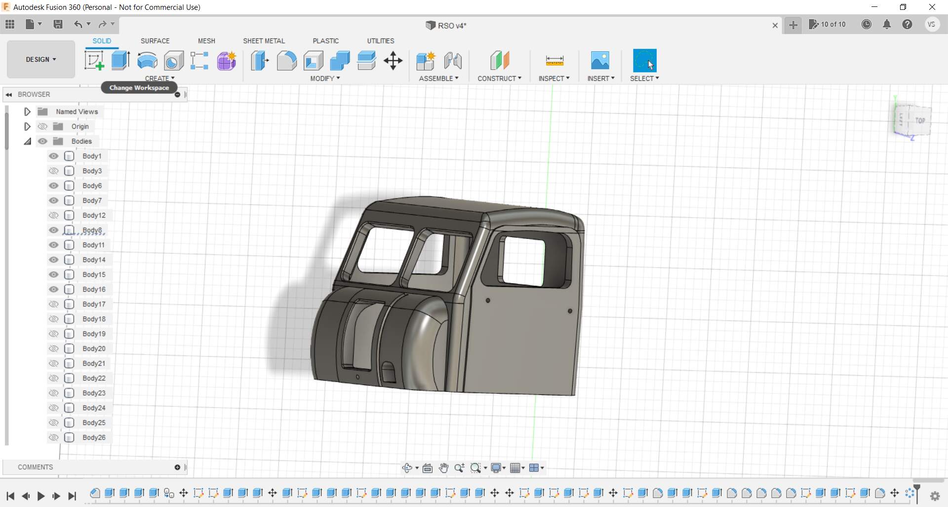Expand the Named Views folder

click(x=28, y=112)
